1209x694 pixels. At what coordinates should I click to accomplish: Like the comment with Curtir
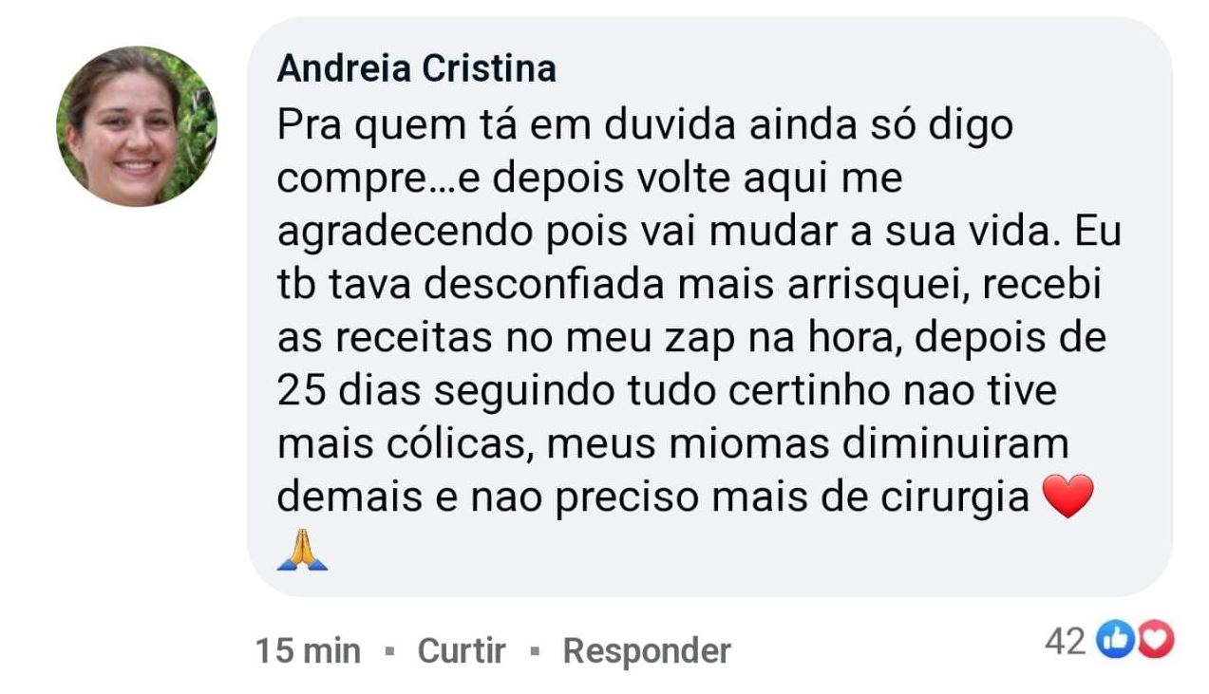[x=462, y=651]
